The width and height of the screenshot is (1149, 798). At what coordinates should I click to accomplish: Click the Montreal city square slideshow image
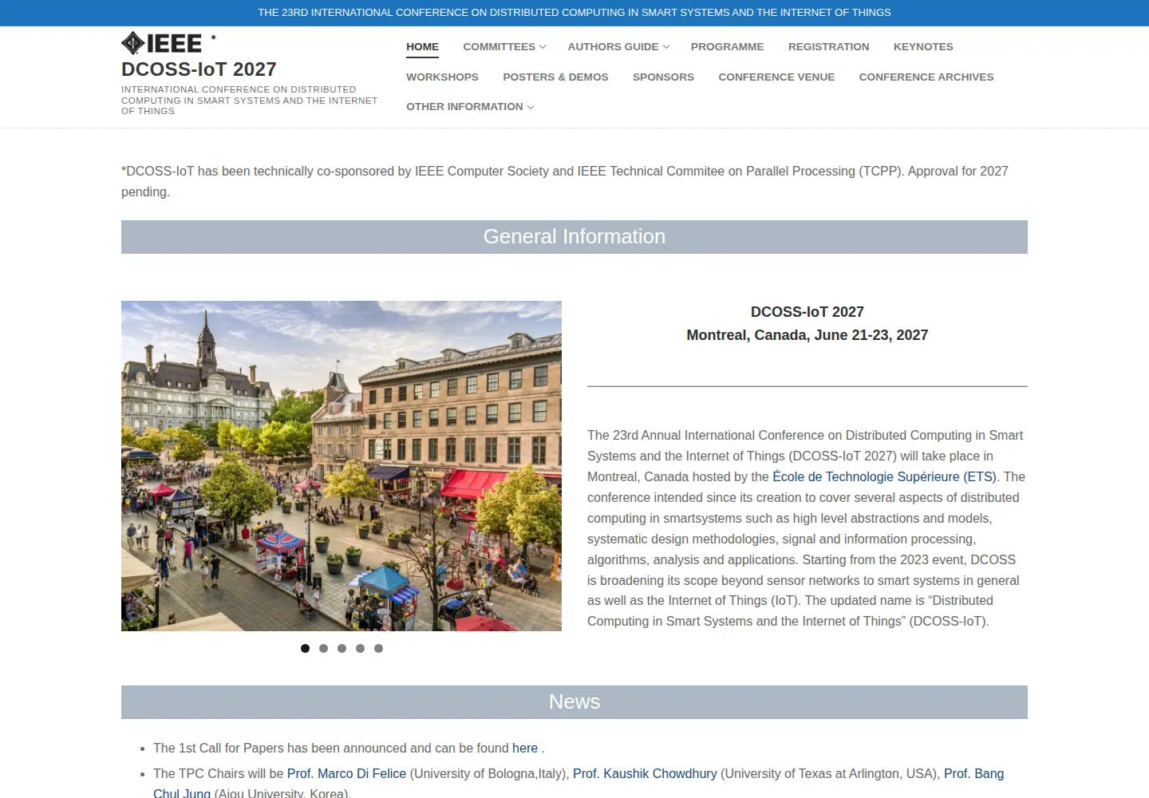coord(342,466)
